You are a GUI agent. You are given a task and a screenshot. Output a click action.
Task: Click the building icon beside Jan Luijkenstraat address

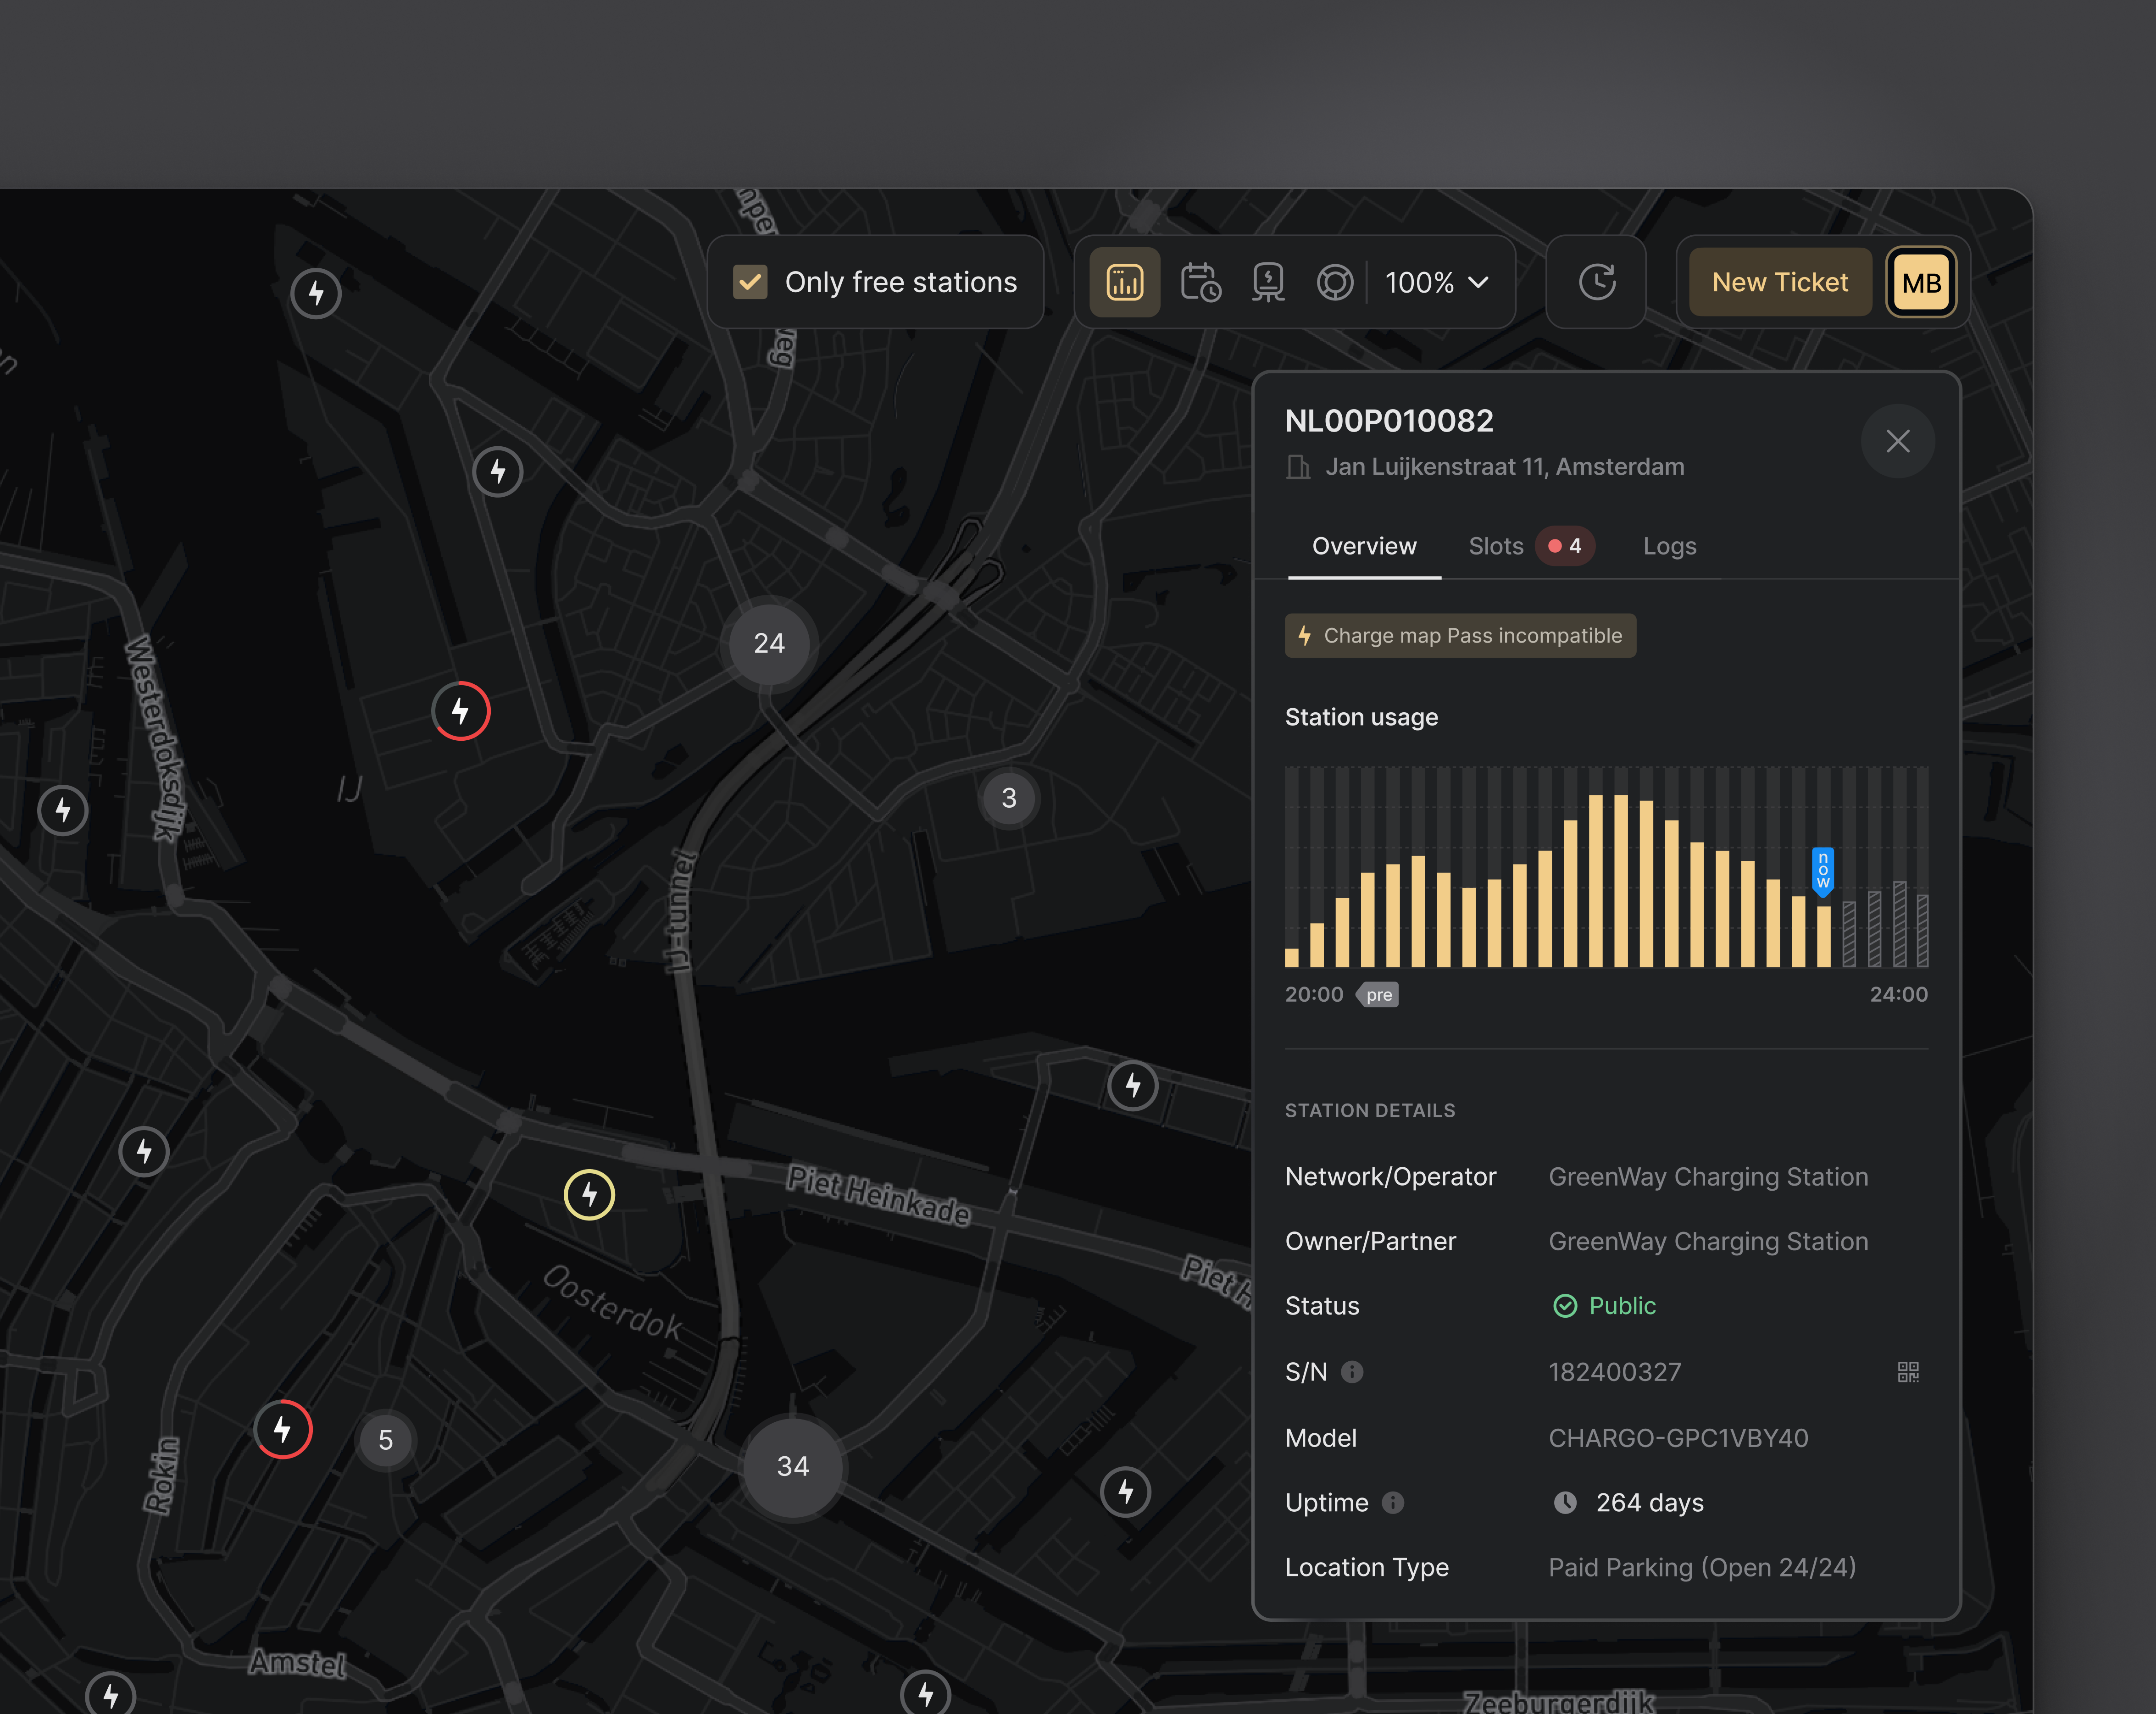click(1298, 466)
